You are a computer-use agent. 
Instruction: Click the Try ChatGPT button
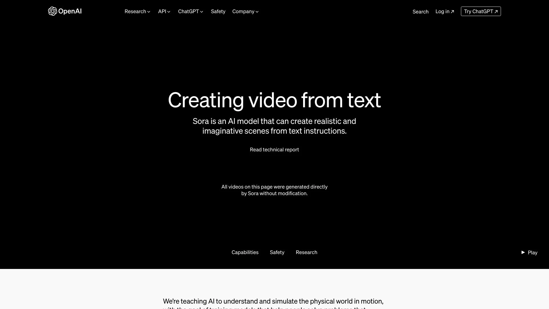pos(481,11)
